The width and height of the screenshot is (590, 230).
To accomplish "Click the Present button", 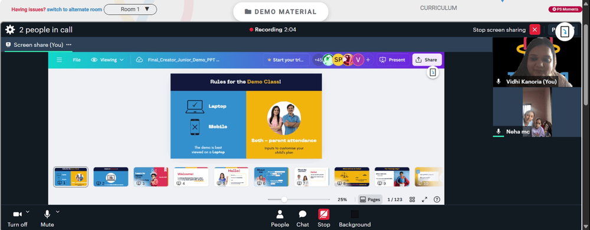I will [392, 60].
